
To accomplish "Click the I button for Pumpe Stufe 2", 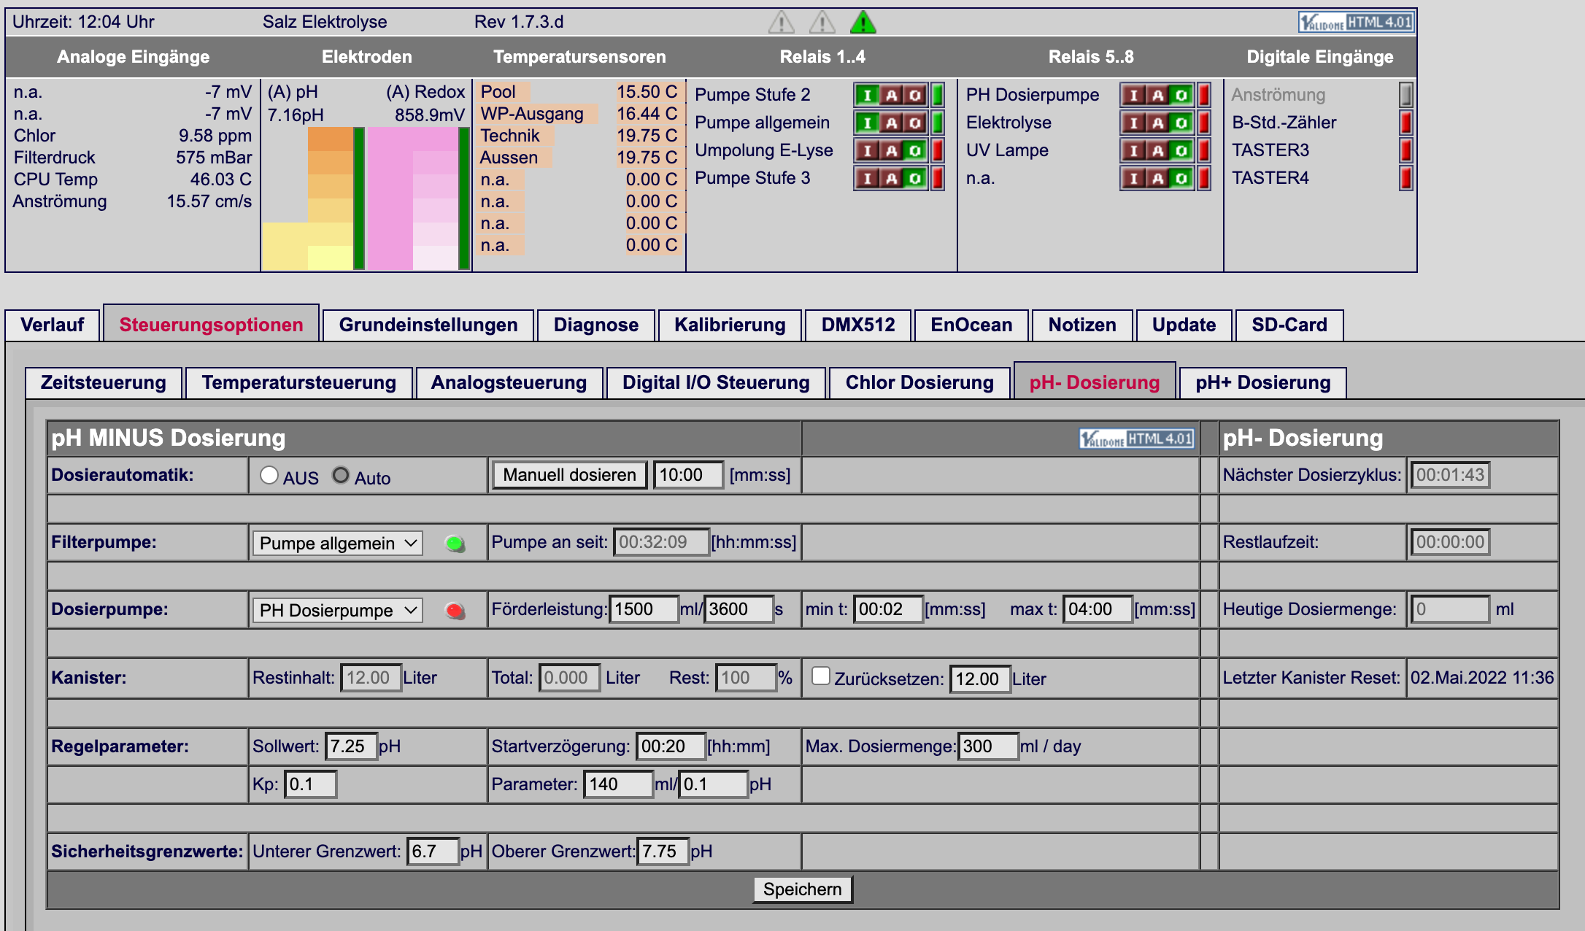I will coord(867,95).
